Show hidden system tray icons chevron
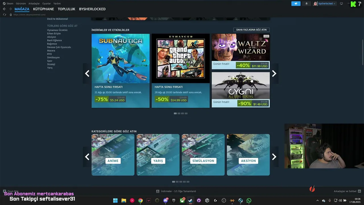This screenshot has height=205, width=364. pos(318,200)
